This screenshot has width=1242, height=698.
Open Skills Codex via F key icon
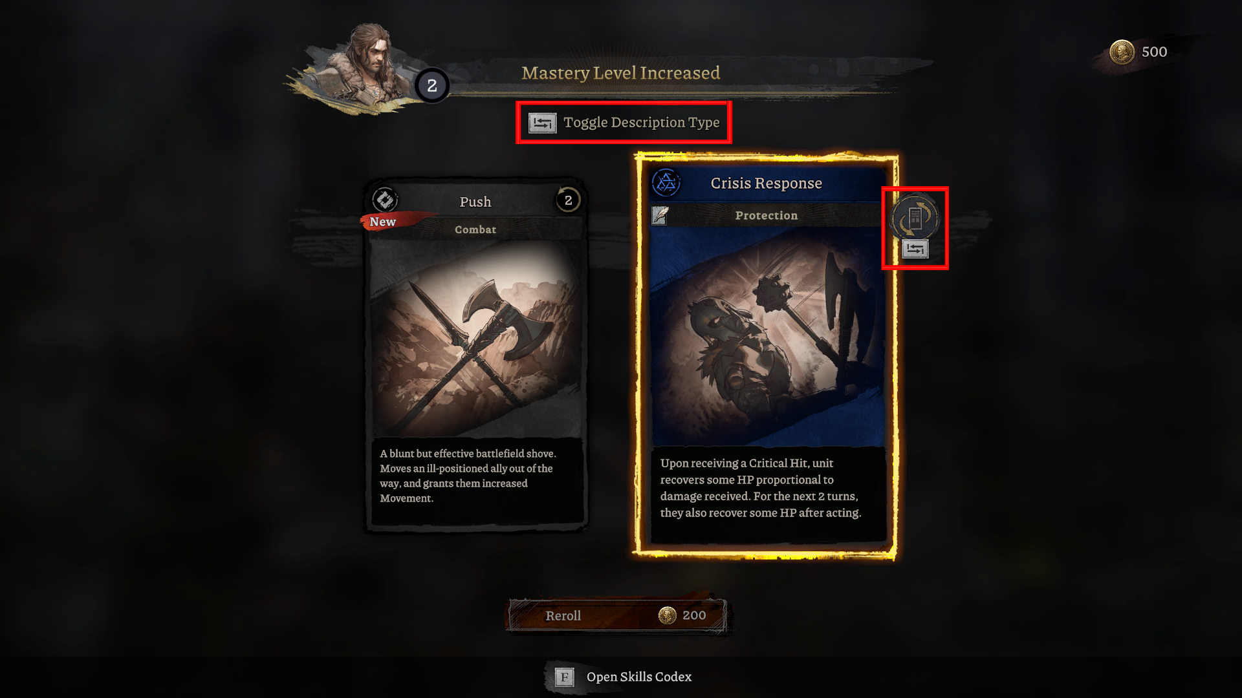click(565, 677)
